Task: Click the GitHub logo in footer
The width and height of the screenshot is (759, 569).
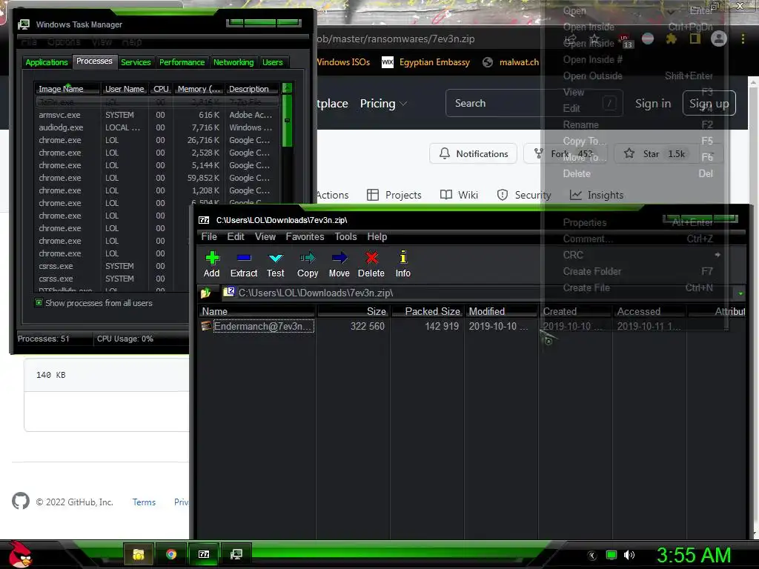Action: click(x=20, y=502)
